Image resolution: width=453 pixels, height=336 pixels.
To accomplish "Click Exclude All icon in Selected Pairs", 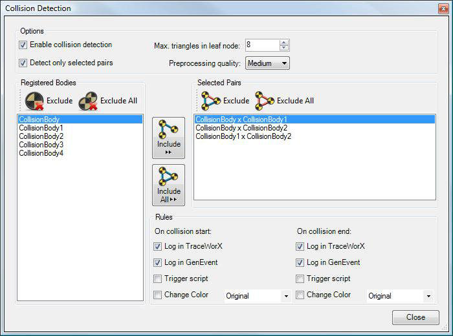I will coord(265,100).
